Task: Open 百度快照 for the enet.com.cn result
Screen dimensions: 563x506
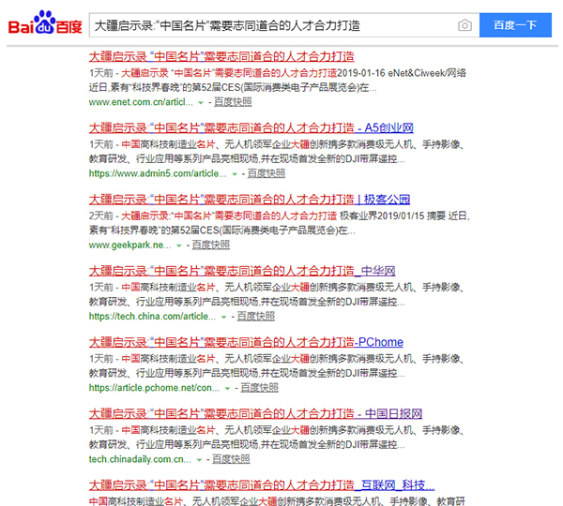Action: coord(233,101)
